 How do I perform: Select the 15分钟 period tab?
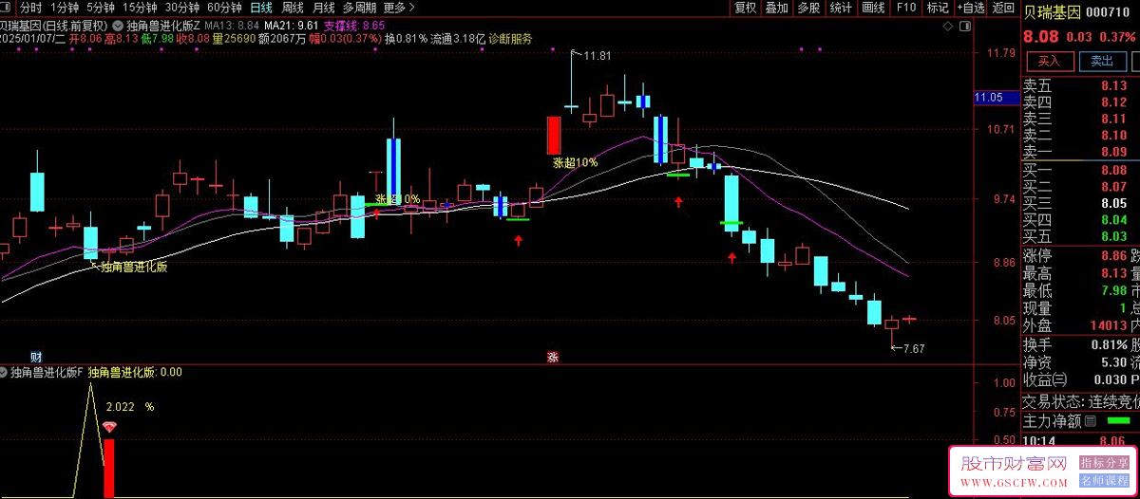pos(138,8)
